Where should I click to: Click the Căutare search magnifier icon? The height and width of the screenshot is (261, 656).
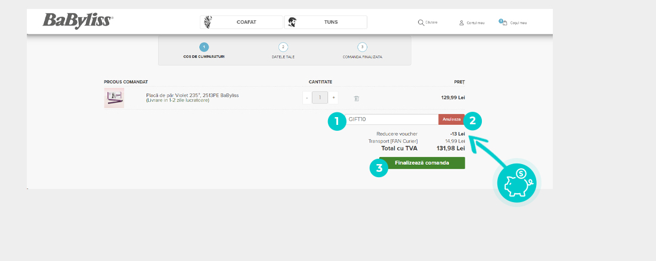421,22
